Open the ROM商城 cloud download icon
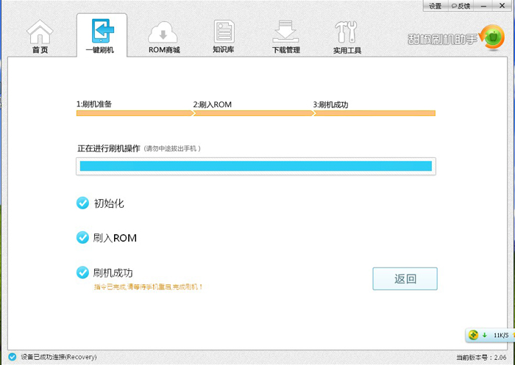Image resolution: width=515 pixels, height=365 pixels. tap(163, 32)
